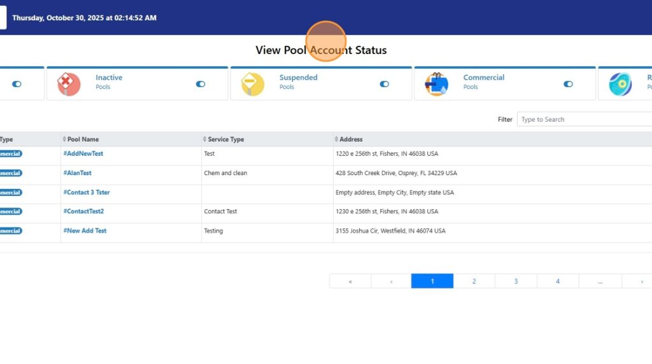Image resolution: width=652 pixels, height=364 pixels.
Task: Toggle the Suspended Pools switch
Action: pos(384,84)
